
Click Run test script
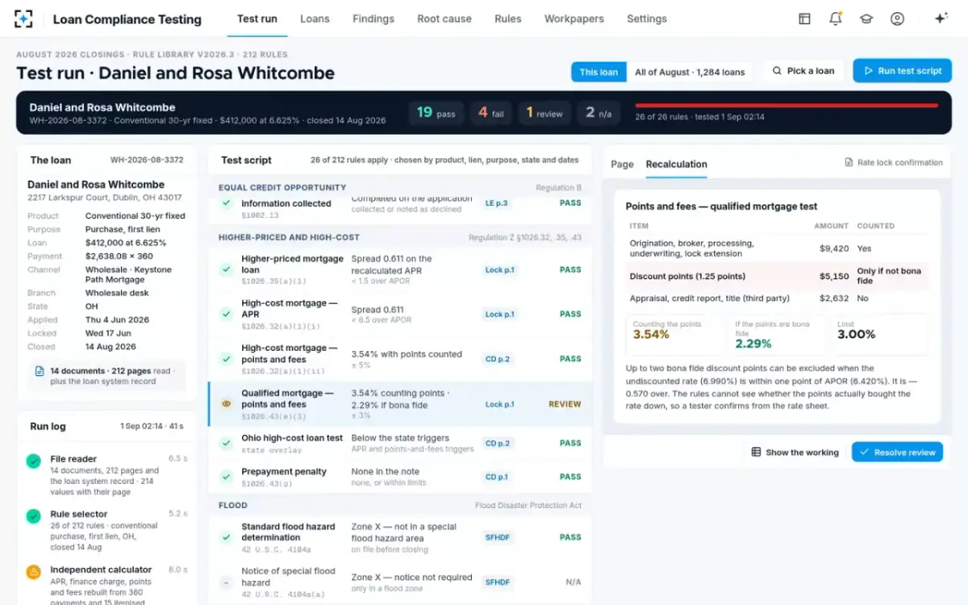[903, 71]
